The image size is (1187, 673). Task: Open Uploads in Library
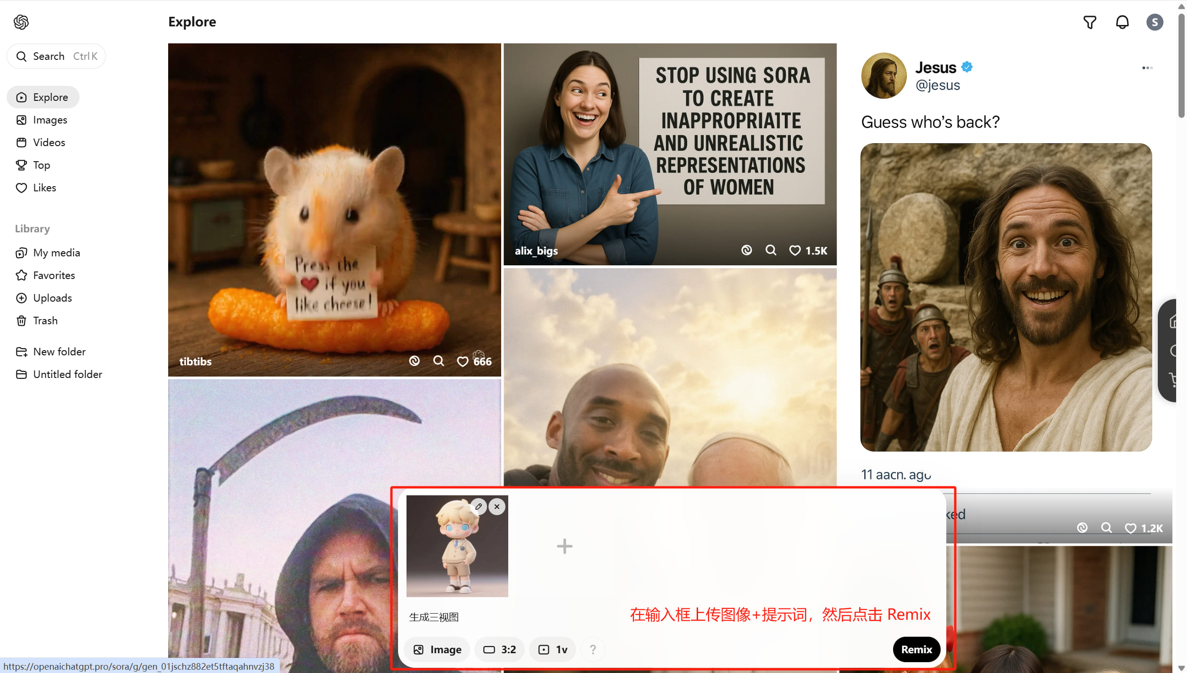pyautogui.click(x=44, y=298)
